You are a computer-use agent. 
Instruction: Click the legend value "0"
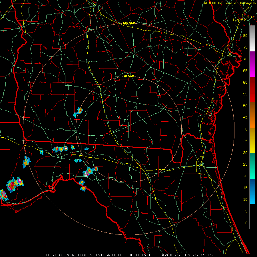(x=246, y=223)
